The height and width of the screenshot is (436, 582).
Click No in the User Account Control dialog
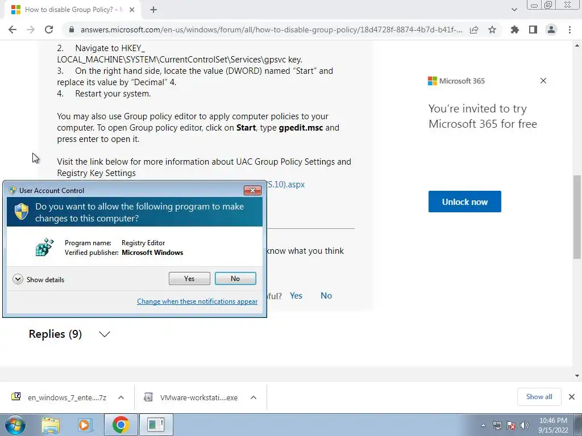pos(235,278)
